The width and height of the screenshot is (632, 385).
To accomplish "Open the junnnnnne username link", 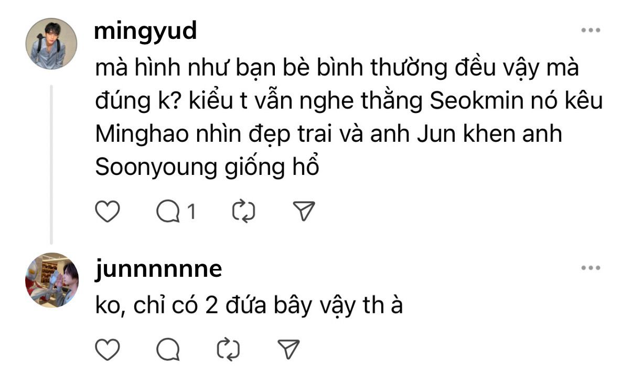I will pyautogui.click(x=159, y=269).
